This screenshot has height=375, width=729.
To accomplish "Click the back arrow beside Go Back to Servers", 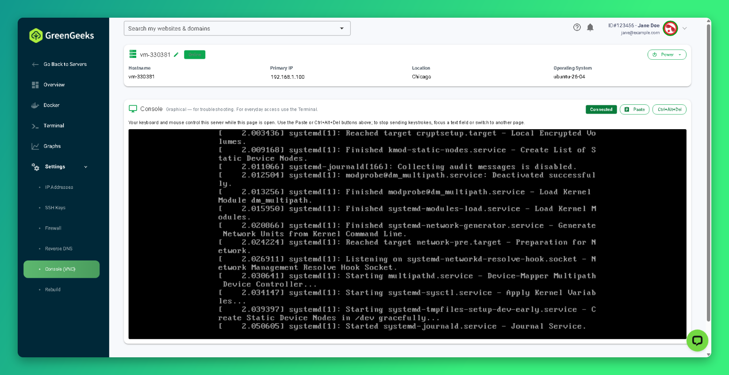I will [35, 65].
